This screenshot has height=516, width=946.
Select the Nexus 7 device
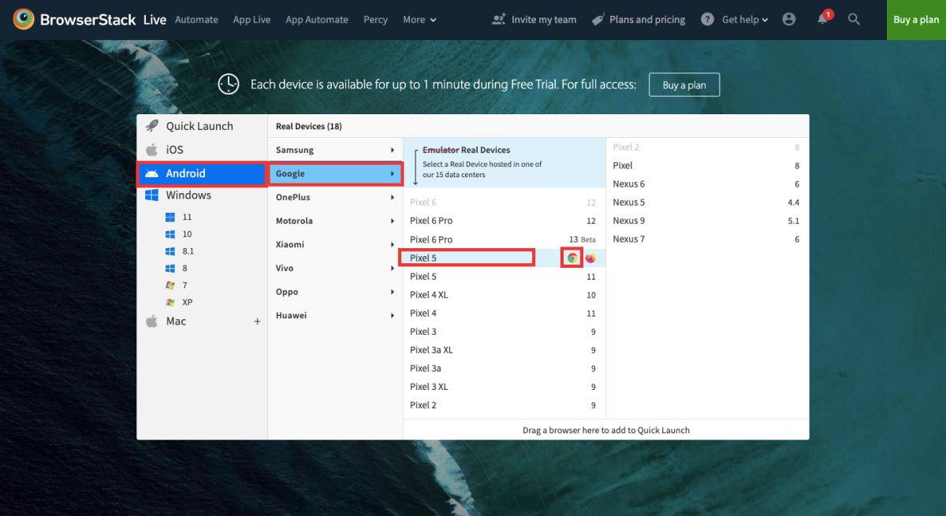click(x=706, y=239)
